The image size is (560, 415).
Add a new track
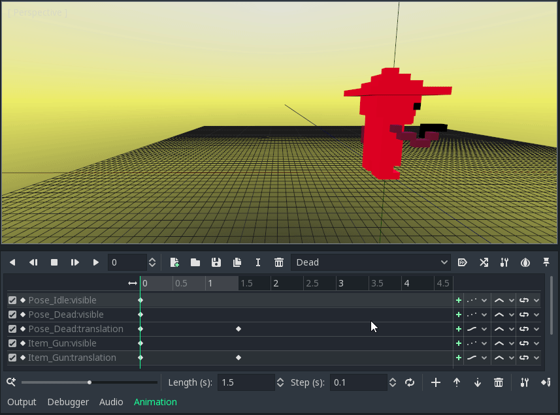click(x=436, y=382)
